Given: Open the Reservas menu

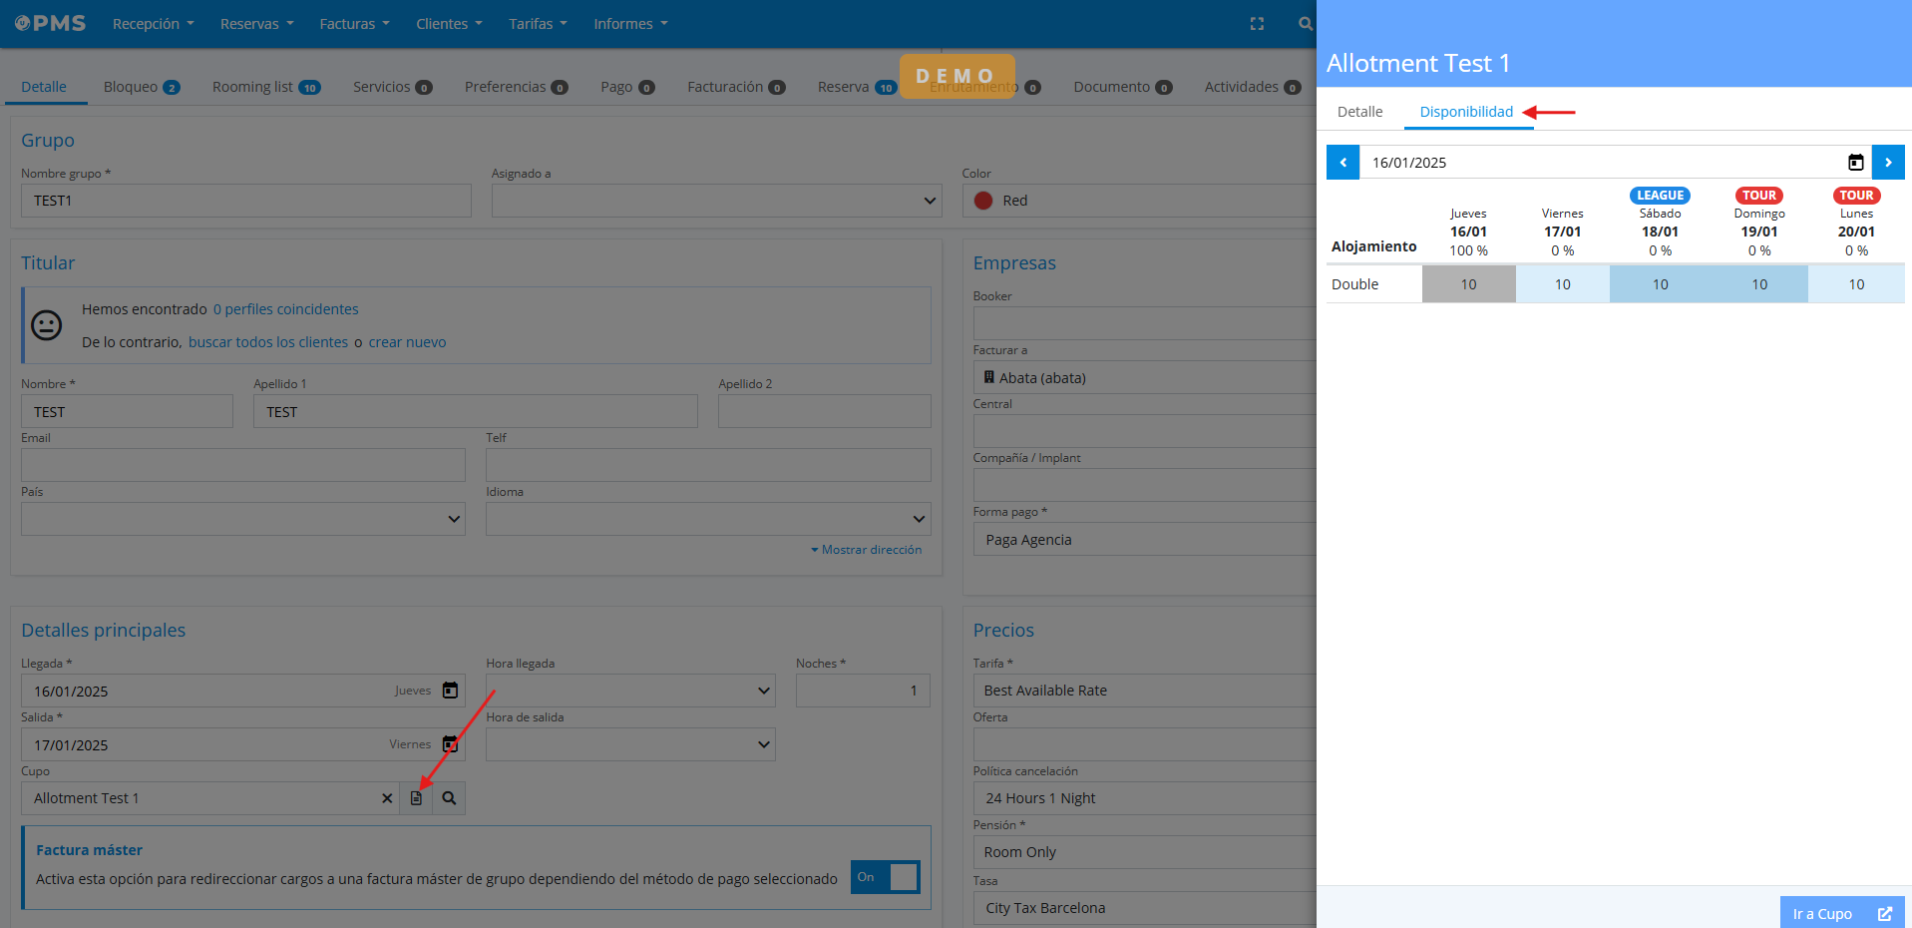Looking at the screenshot, I should click(x=256, y=24).
